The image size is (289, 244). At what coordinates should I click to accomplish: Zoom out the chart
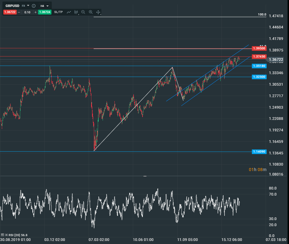pyautogui.click(x=83, y=12)
